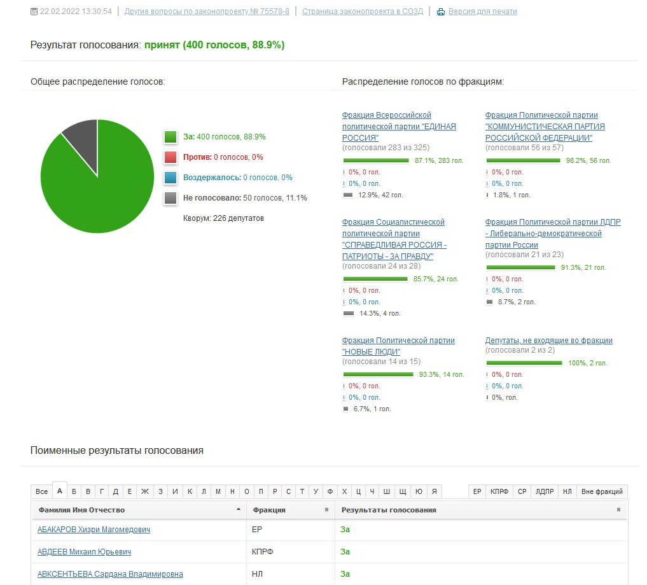Click the blue Воздержалось legend swatch
647x585 pixels.
(x=170, y=178)
